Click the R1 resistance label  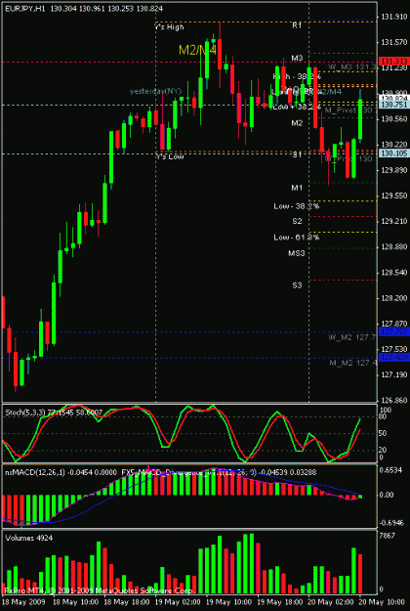(297, 25)
